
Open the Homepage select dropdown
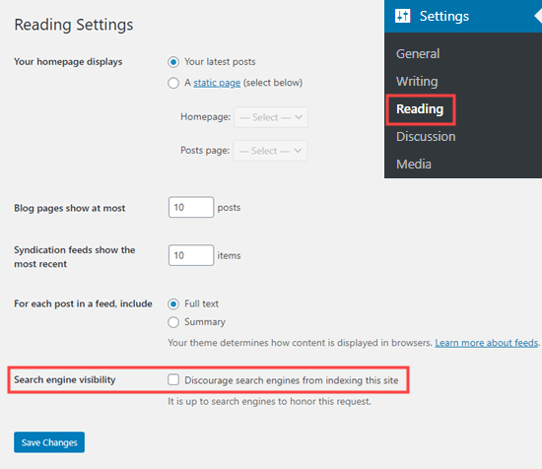tap(271, 117)
